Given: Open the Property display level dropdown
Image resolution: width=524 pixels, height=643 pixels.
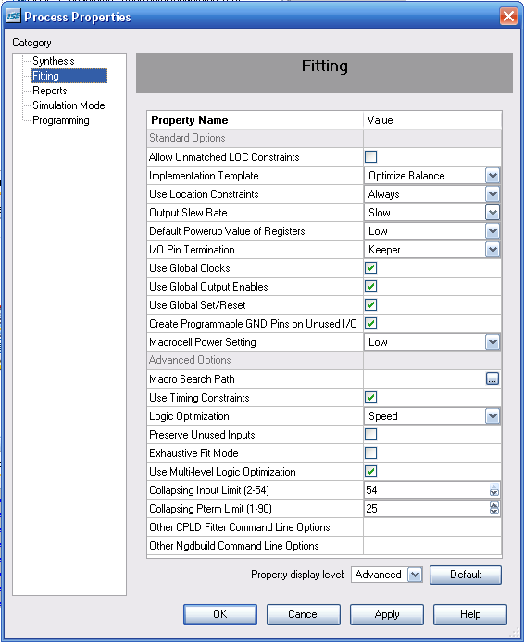Looking at the screenshot, I should 415,575.
